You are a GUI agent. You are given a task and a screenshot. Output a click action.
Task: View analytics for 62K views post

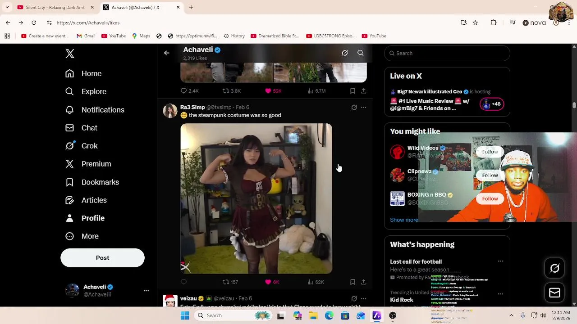pos(316,282)
